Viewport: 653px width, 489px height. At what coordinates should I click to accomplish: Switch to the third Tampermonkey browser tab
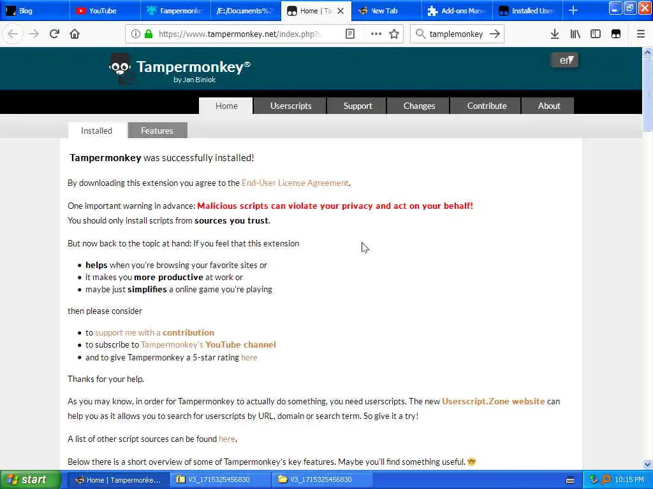175,11
